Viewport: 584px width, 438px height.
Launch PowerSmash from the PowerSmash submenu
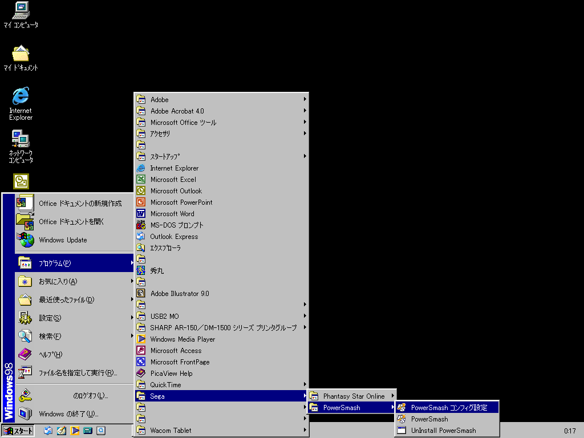[447, 419]
